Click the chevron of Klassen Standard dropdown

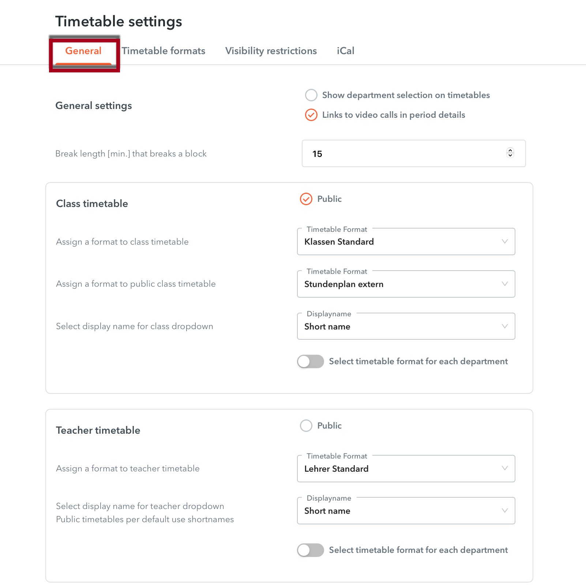505,241
